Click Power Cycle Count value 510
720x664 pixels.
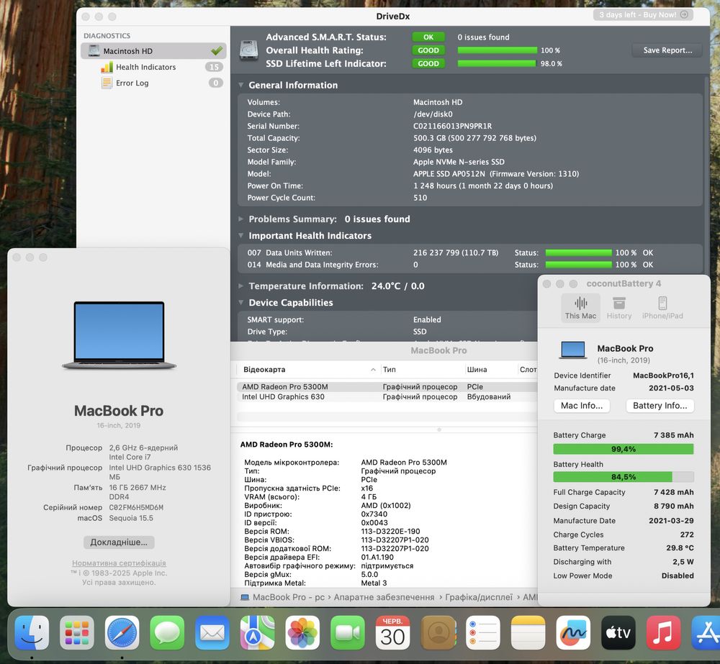click(x=420, y=198)
